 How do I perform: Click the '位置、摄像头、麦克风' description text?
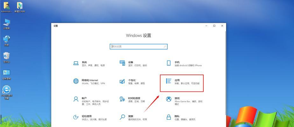tap(185, 119)
